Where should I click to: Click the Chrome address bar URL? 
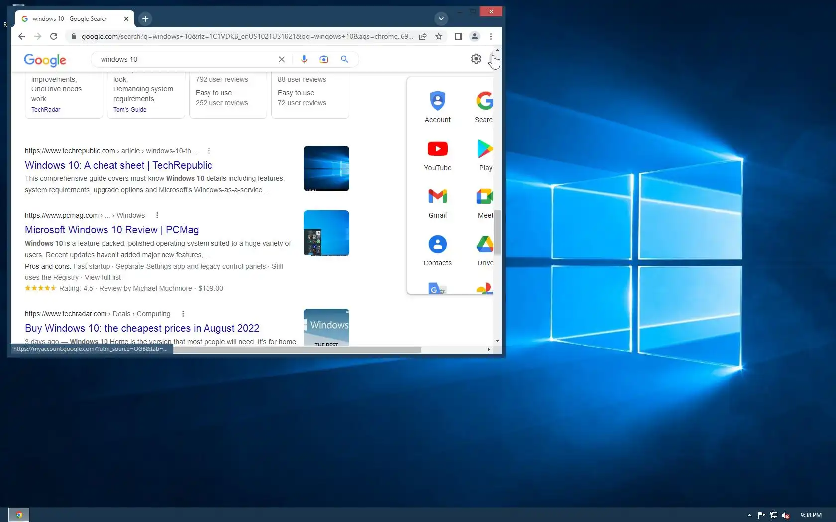click(247, 36)
